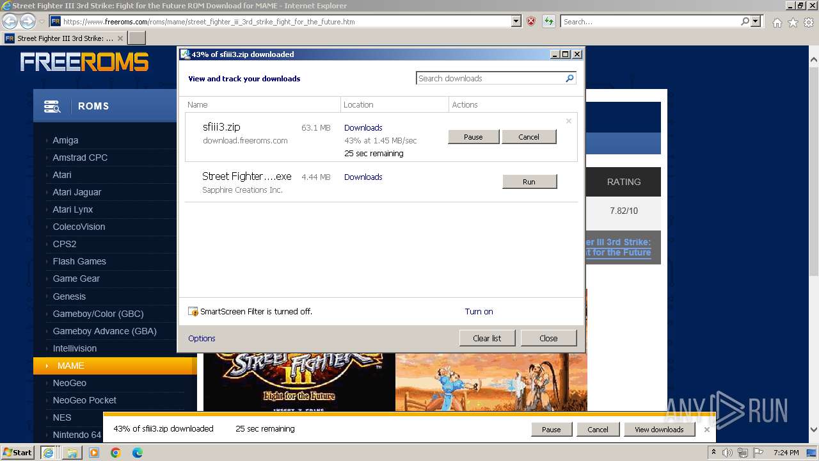Click the Street Fighter gameplay screenshot

(491, 382)
